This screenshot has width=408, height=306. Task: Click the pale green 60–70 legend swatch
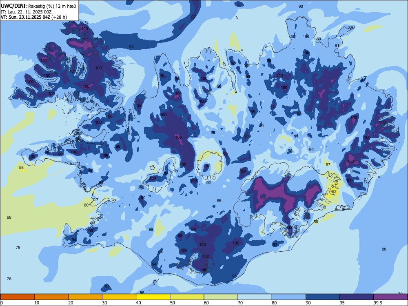221,297
